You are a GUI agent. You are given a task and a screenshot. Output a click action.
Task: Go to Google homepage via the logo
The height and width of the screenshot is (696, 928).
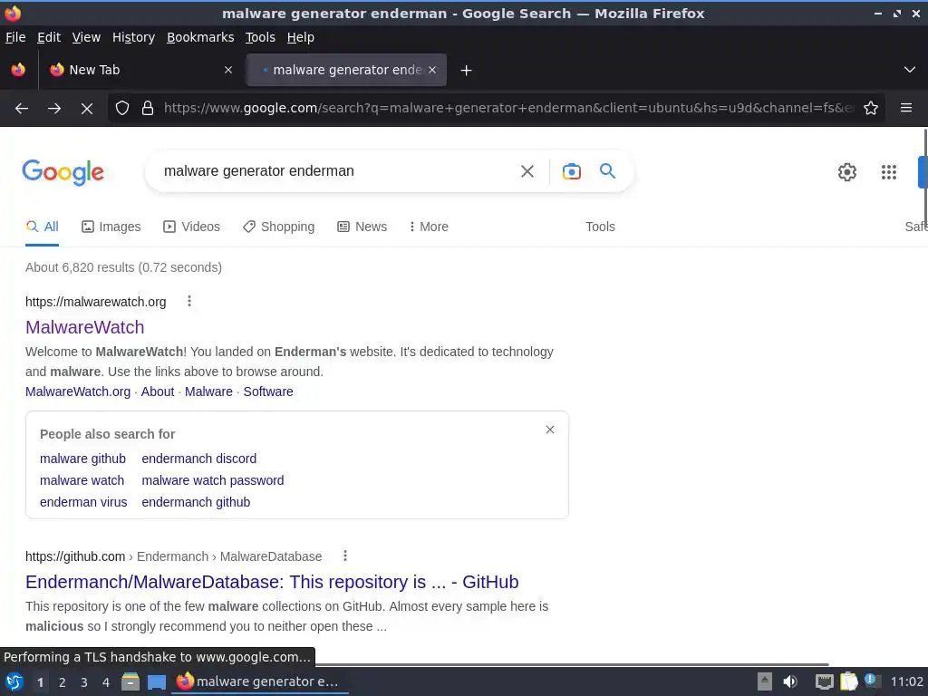[63, 172]
